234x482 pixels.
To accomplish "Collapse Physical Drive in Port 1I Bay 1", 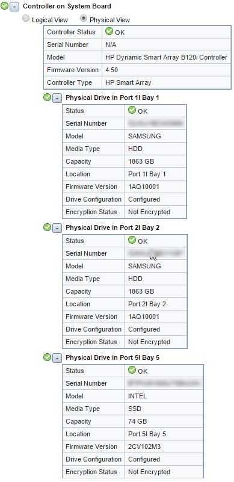I will click(x=57, y=98).
